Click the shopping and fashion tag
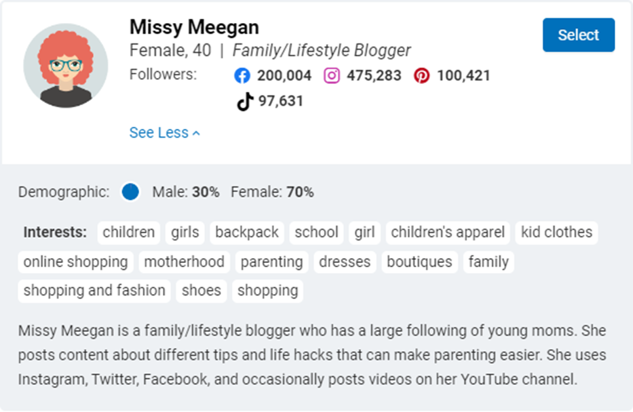The image size is (633, 412). click(x=94, y=291)
